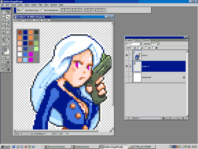Show the Background layer visibility
This screenshot has width=198, height=149.
[x=127, y=77]
